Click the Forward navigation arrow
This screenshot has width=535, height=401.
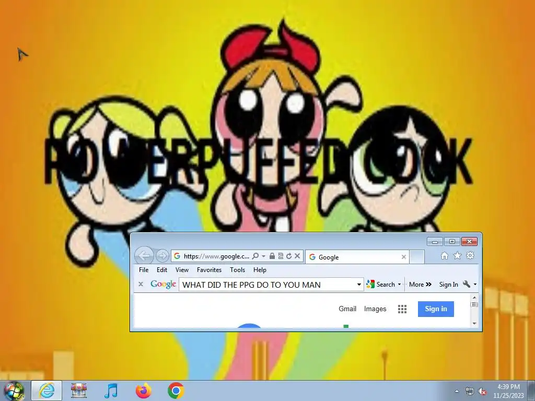tap(162, 256)
